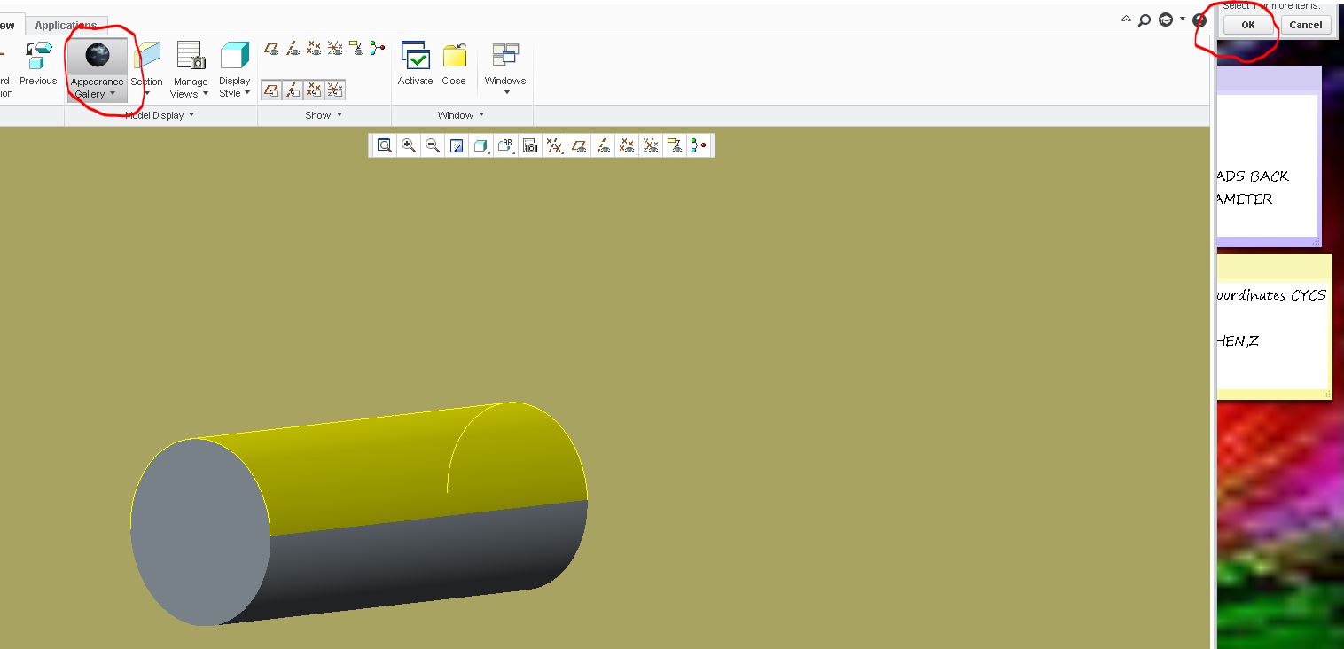Click 'oordinates CYCS' text on yellow note

click(x=1272, y=295)
